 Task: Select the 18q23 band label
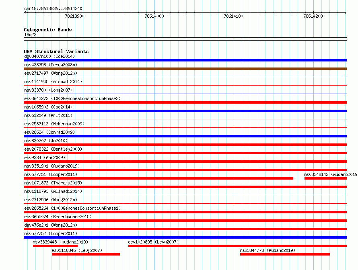pos(30,35)
